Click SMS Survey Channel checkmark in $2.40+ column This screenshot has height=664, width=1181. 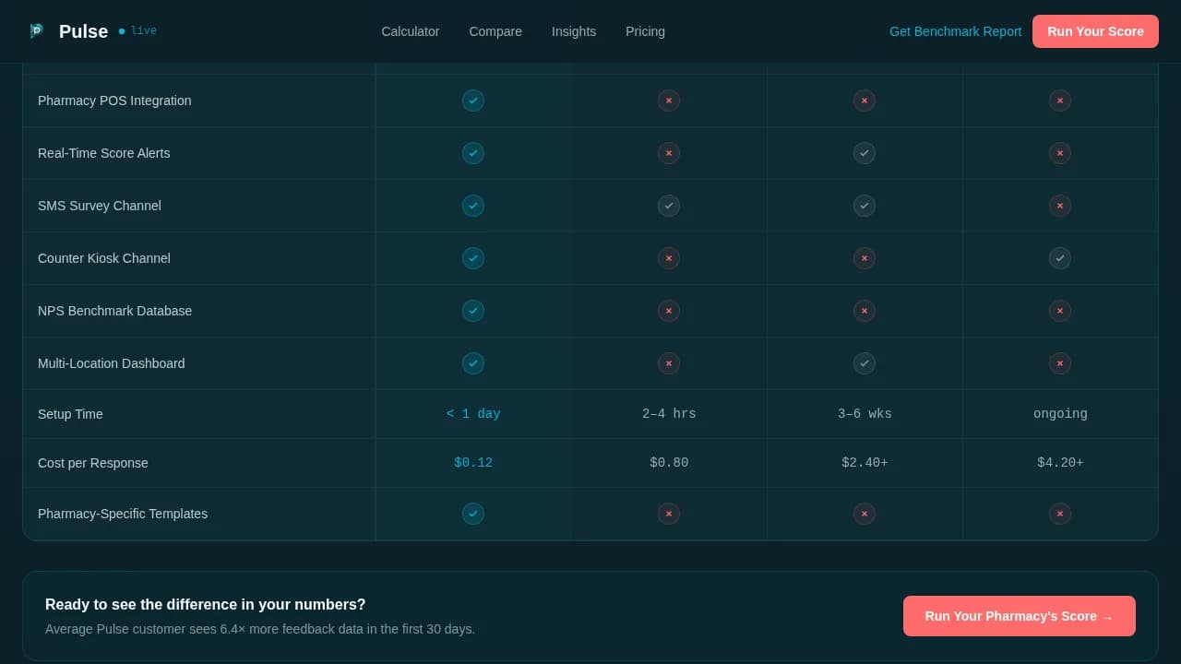tap(865, 206)
